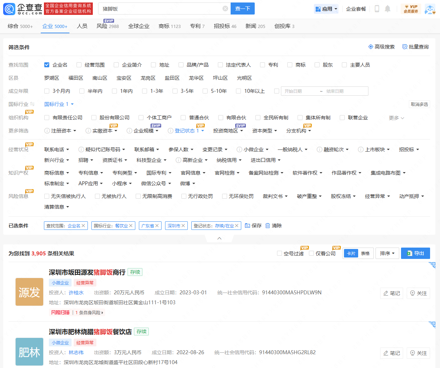Open investor 许桂水 profile
Viewport: 440px width, 368px height.
(x=76, y=293)
